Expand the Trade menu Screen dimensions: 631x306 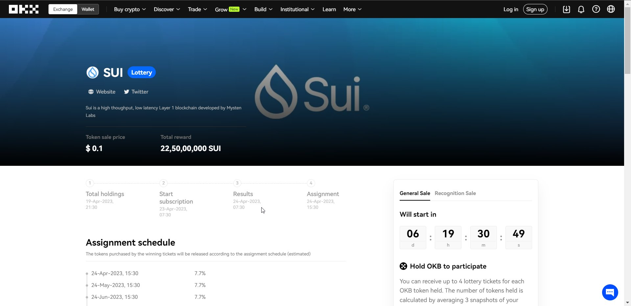(198, 9)
